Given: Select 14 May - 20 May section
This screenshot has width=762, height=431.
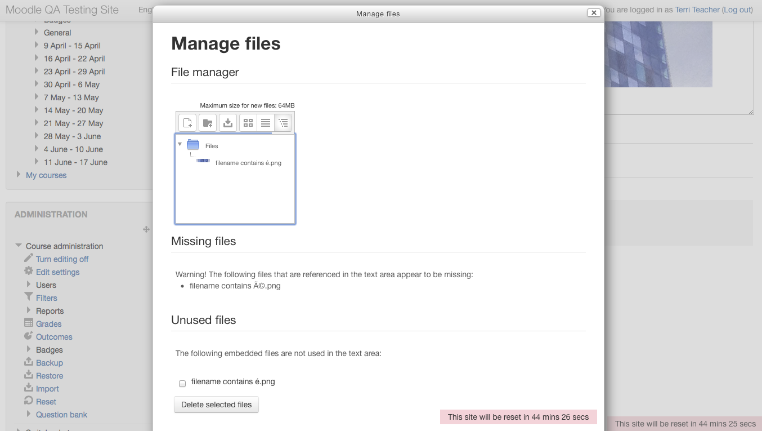Looking at the screenshot, I should click(74, 110).
